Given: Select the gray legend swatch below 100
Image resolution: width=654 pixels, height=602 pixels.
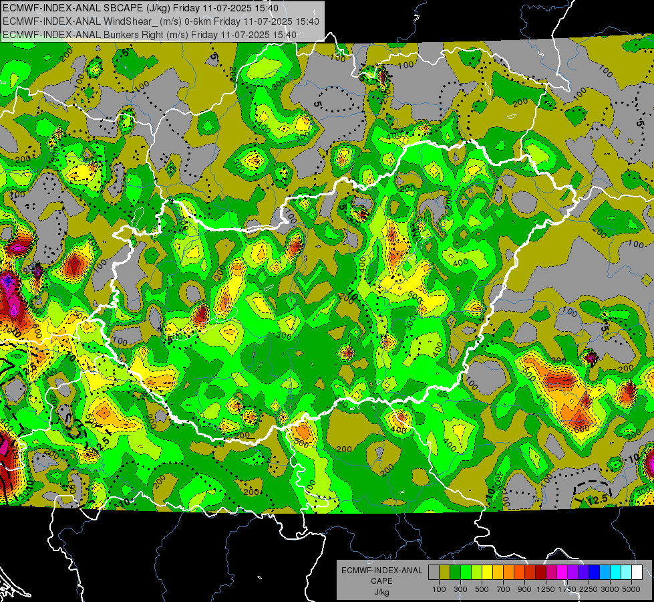Looking at the screenshot, I should 434,573.
